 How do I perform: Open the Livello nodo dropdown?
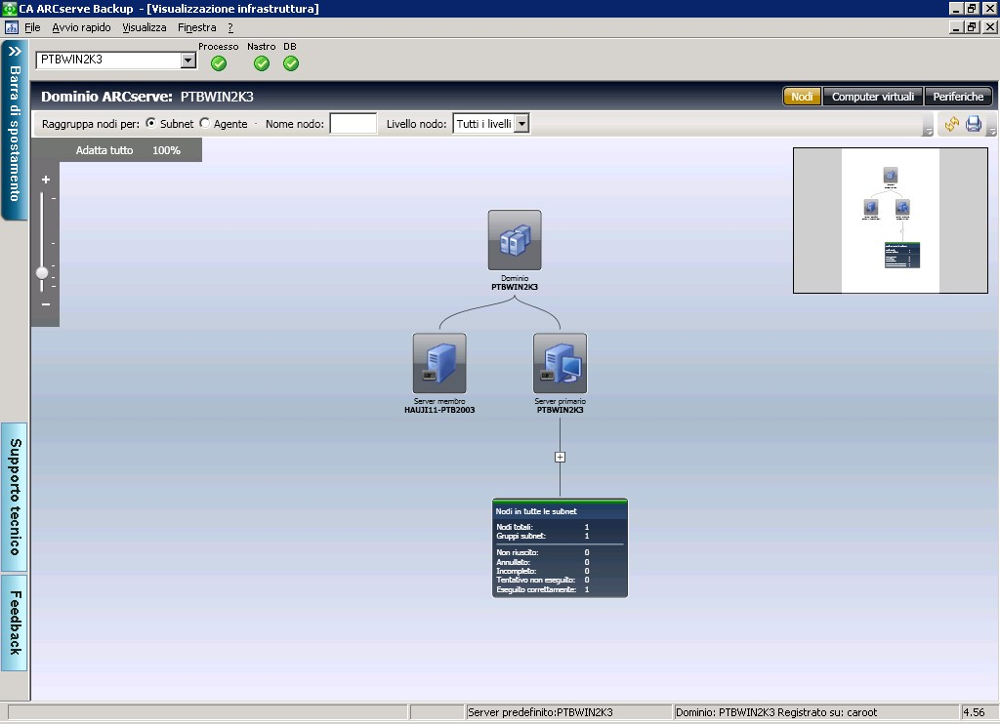(521, 124)
